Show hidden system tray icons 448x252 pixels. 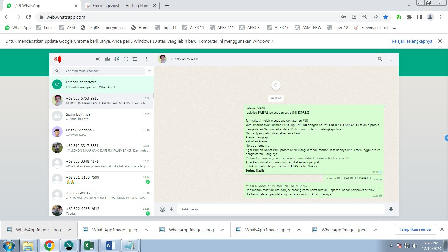click(x=391, y=245)
